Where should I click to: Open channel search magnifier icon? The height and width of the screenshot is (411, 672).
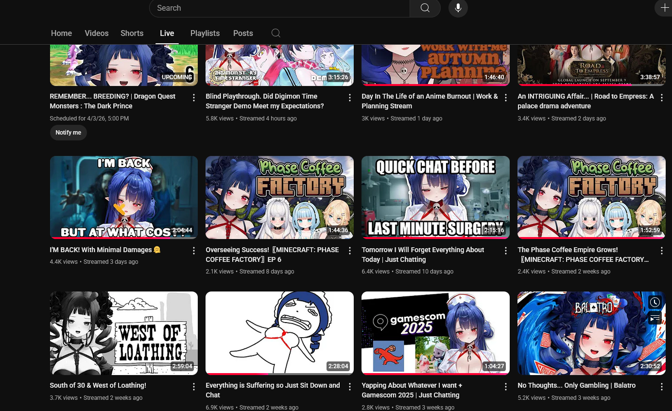pos(276,33)
